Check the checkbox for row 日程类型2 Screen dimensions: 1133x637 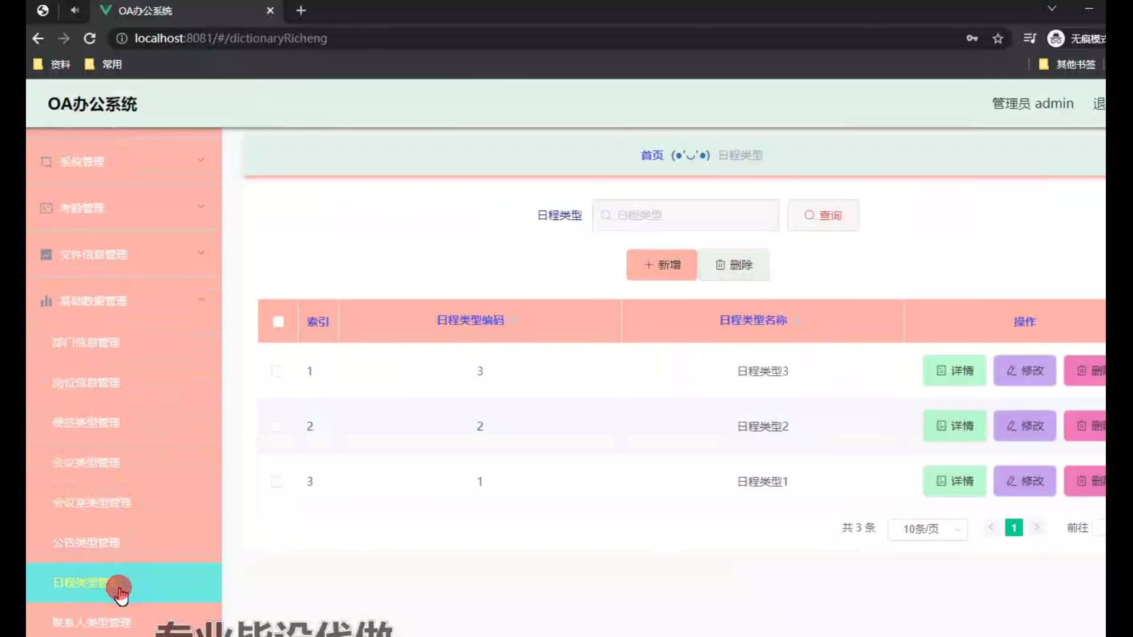point(277,426)
